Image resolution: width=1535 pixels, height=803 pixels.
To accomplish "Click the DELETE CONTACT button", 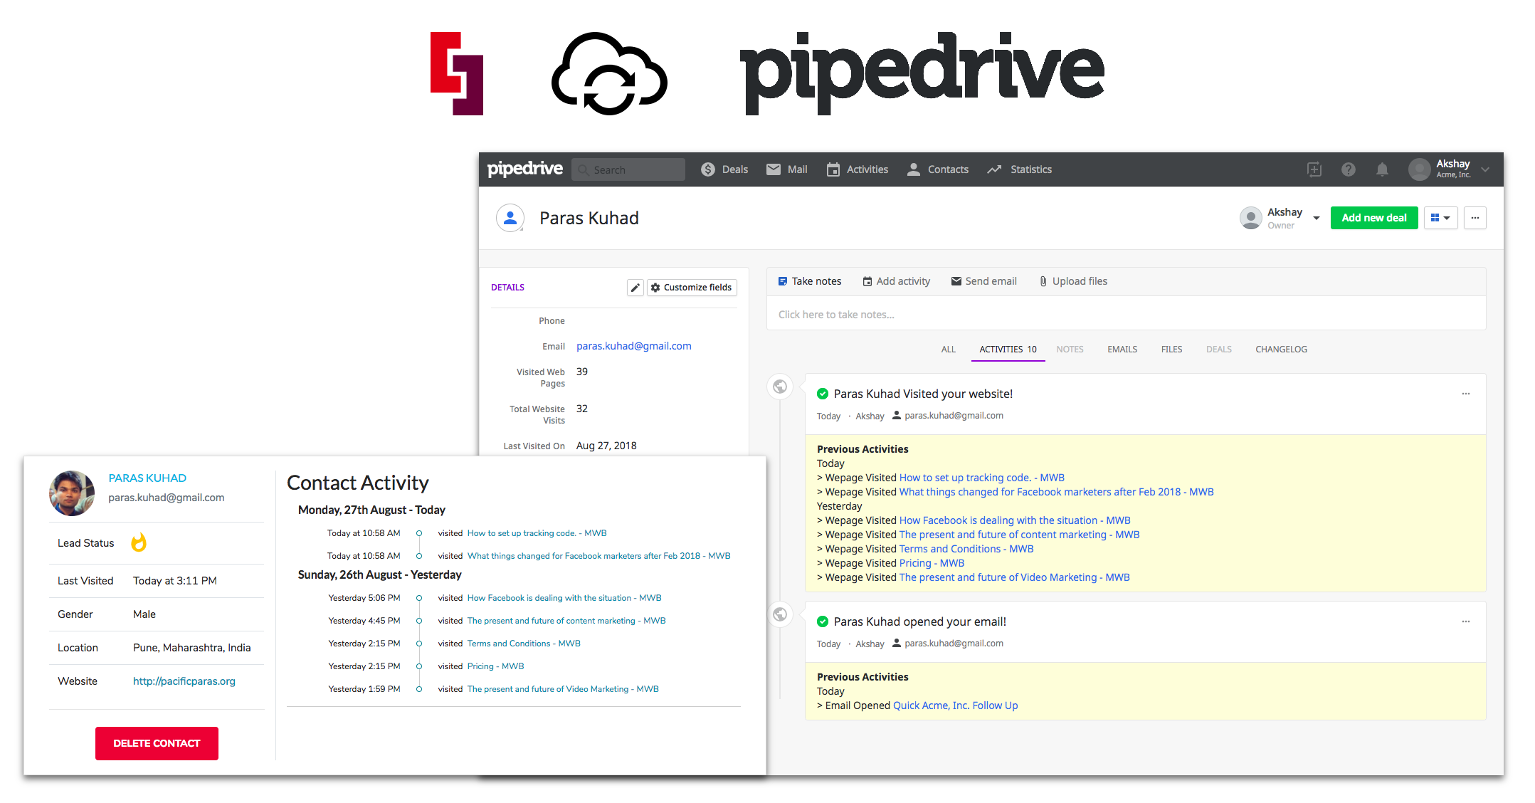I will click(157, 743).
